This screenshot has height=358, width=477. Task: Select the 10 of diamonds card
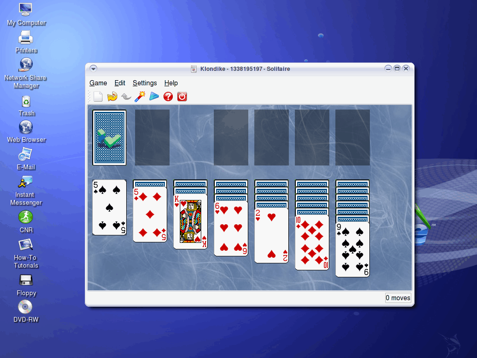[x=312, y=242]
